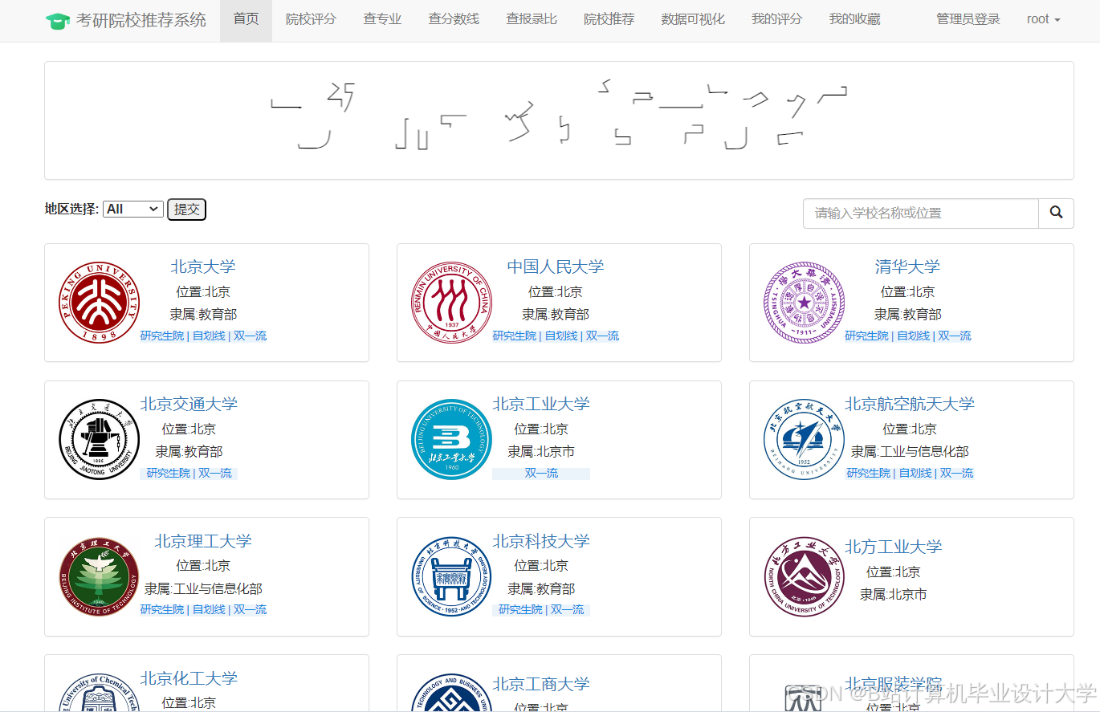Open the 北京工业大学 title link
This screenshot has width=1100, height=712.
[x=541, y=404]
